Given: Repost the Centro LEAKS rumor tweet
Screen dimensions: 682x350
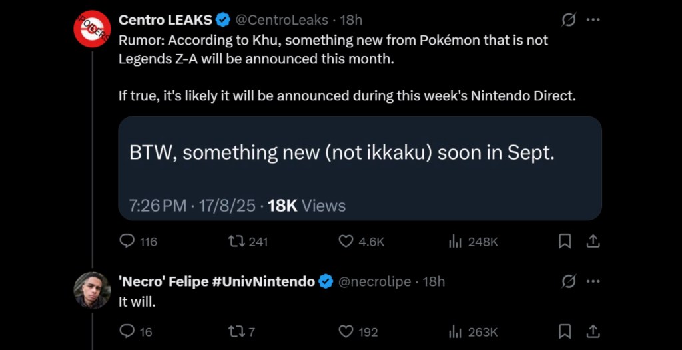Looking at the screenshot, I should [x=236, y=241].
